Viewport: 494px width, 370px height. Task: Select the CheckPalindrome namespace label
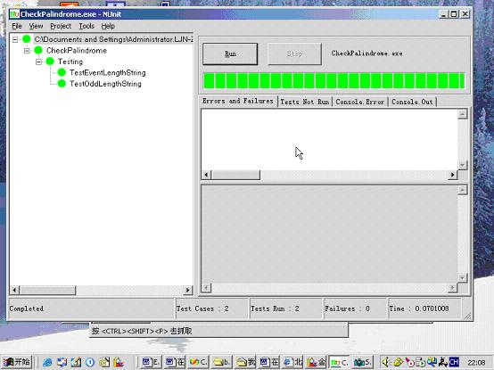click(x=77, y=51)
